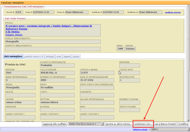Image resolution: width=190 pixels, height=132 pixels.
Task: Select the note tab
Action: (59, 56)
